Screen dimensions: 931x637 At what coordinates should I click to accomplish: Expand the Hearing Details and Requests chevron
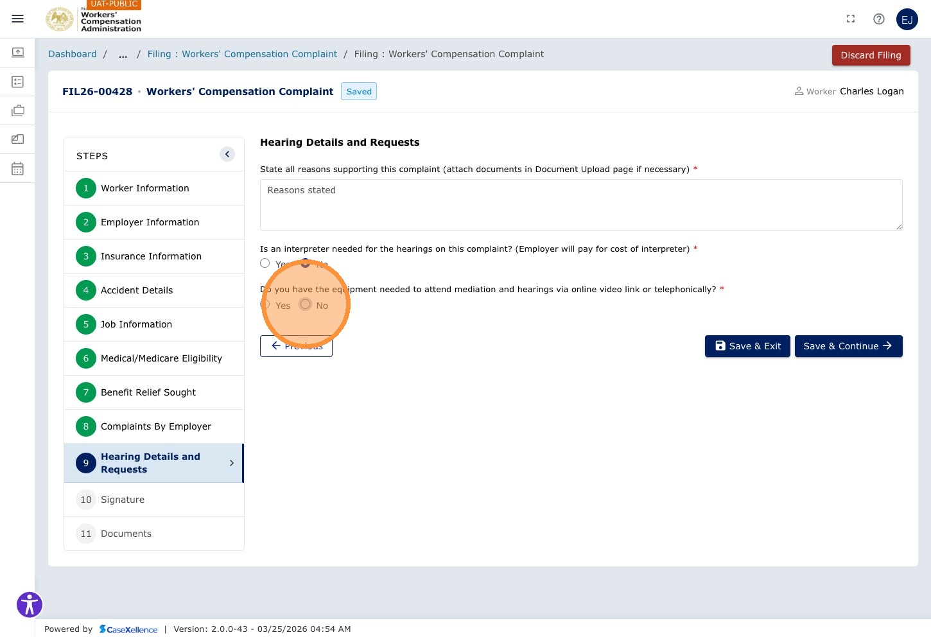point(232,463)
